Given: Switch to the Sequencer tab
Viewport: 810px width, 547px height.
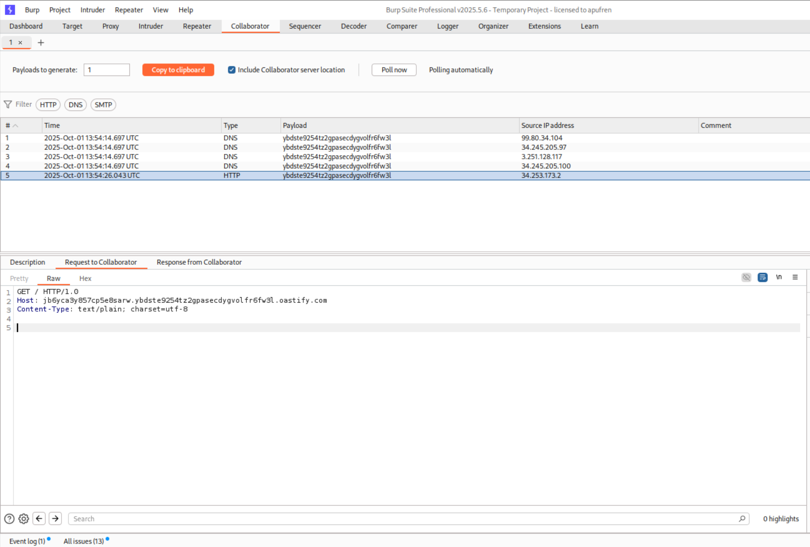Looking at the screenshot, I should point(305,26).
